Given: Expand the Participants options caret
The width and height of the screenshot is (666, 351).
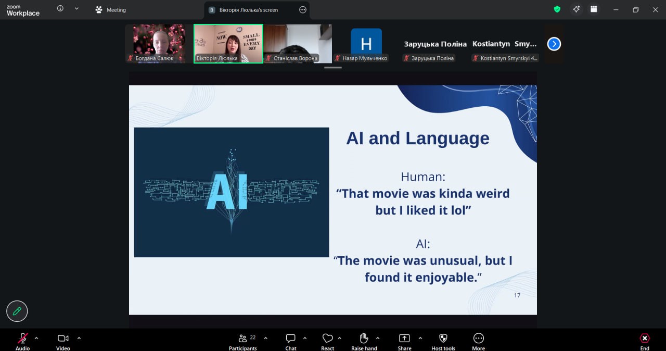Looking at the screenshot, I should (265, 338).
